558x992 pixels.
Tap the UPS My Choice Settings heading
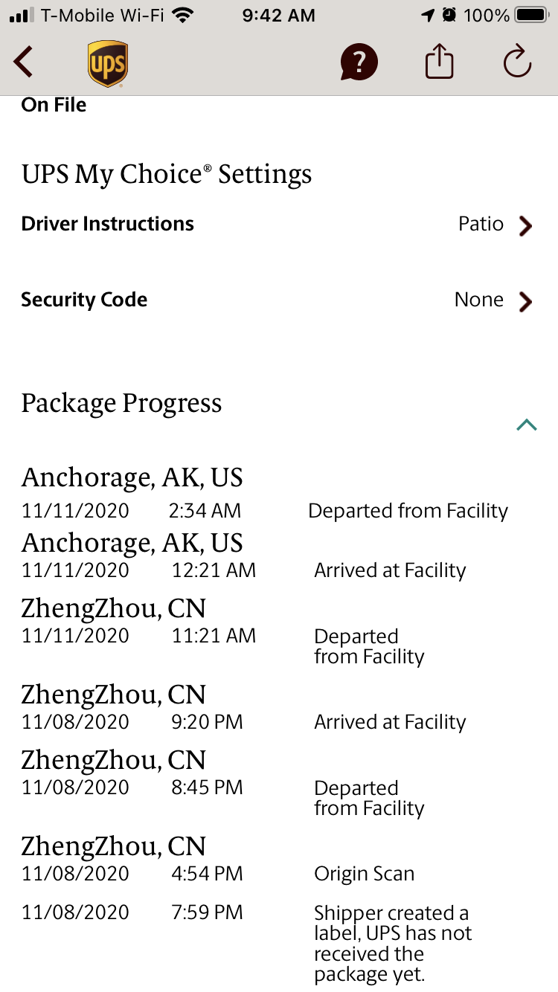tap(167, 174)
